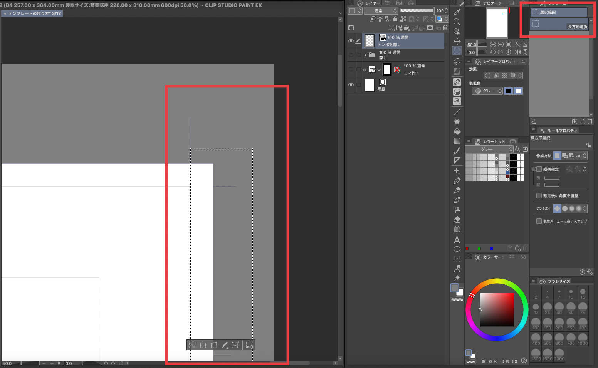Screen dimensions: 598x368
Task: Open the グレー color set dropdown
Action: point(489,149)
